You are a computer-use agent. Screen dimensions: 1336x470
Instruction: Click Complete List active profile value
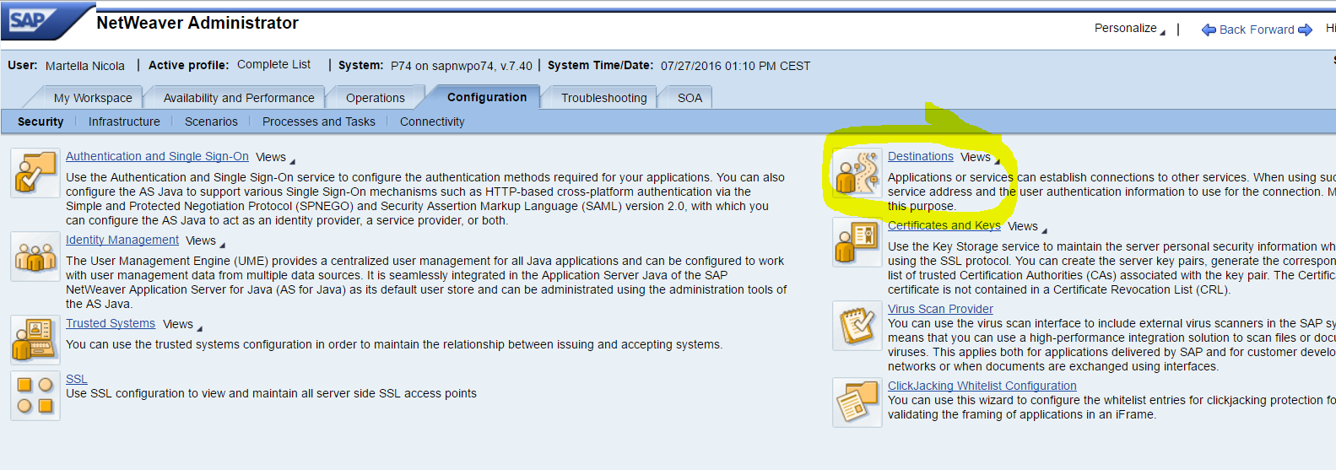point(273,64)
